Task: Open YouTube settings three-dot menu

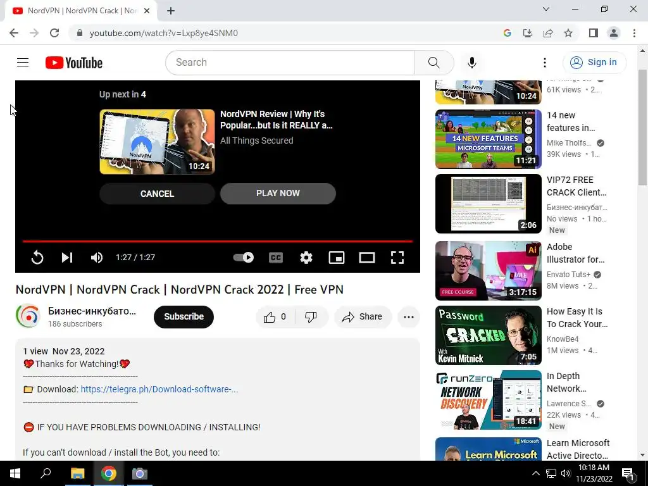Action: tap(545, 63)
